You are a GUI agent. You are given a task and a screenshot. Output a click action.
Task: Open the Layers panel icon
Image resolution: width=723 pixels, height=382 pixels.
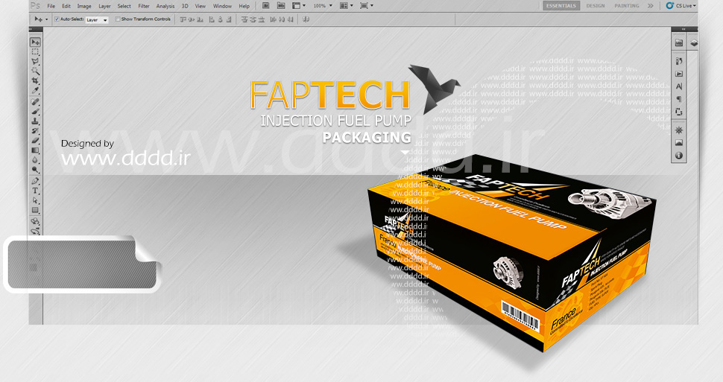click(x=693, y=43)
